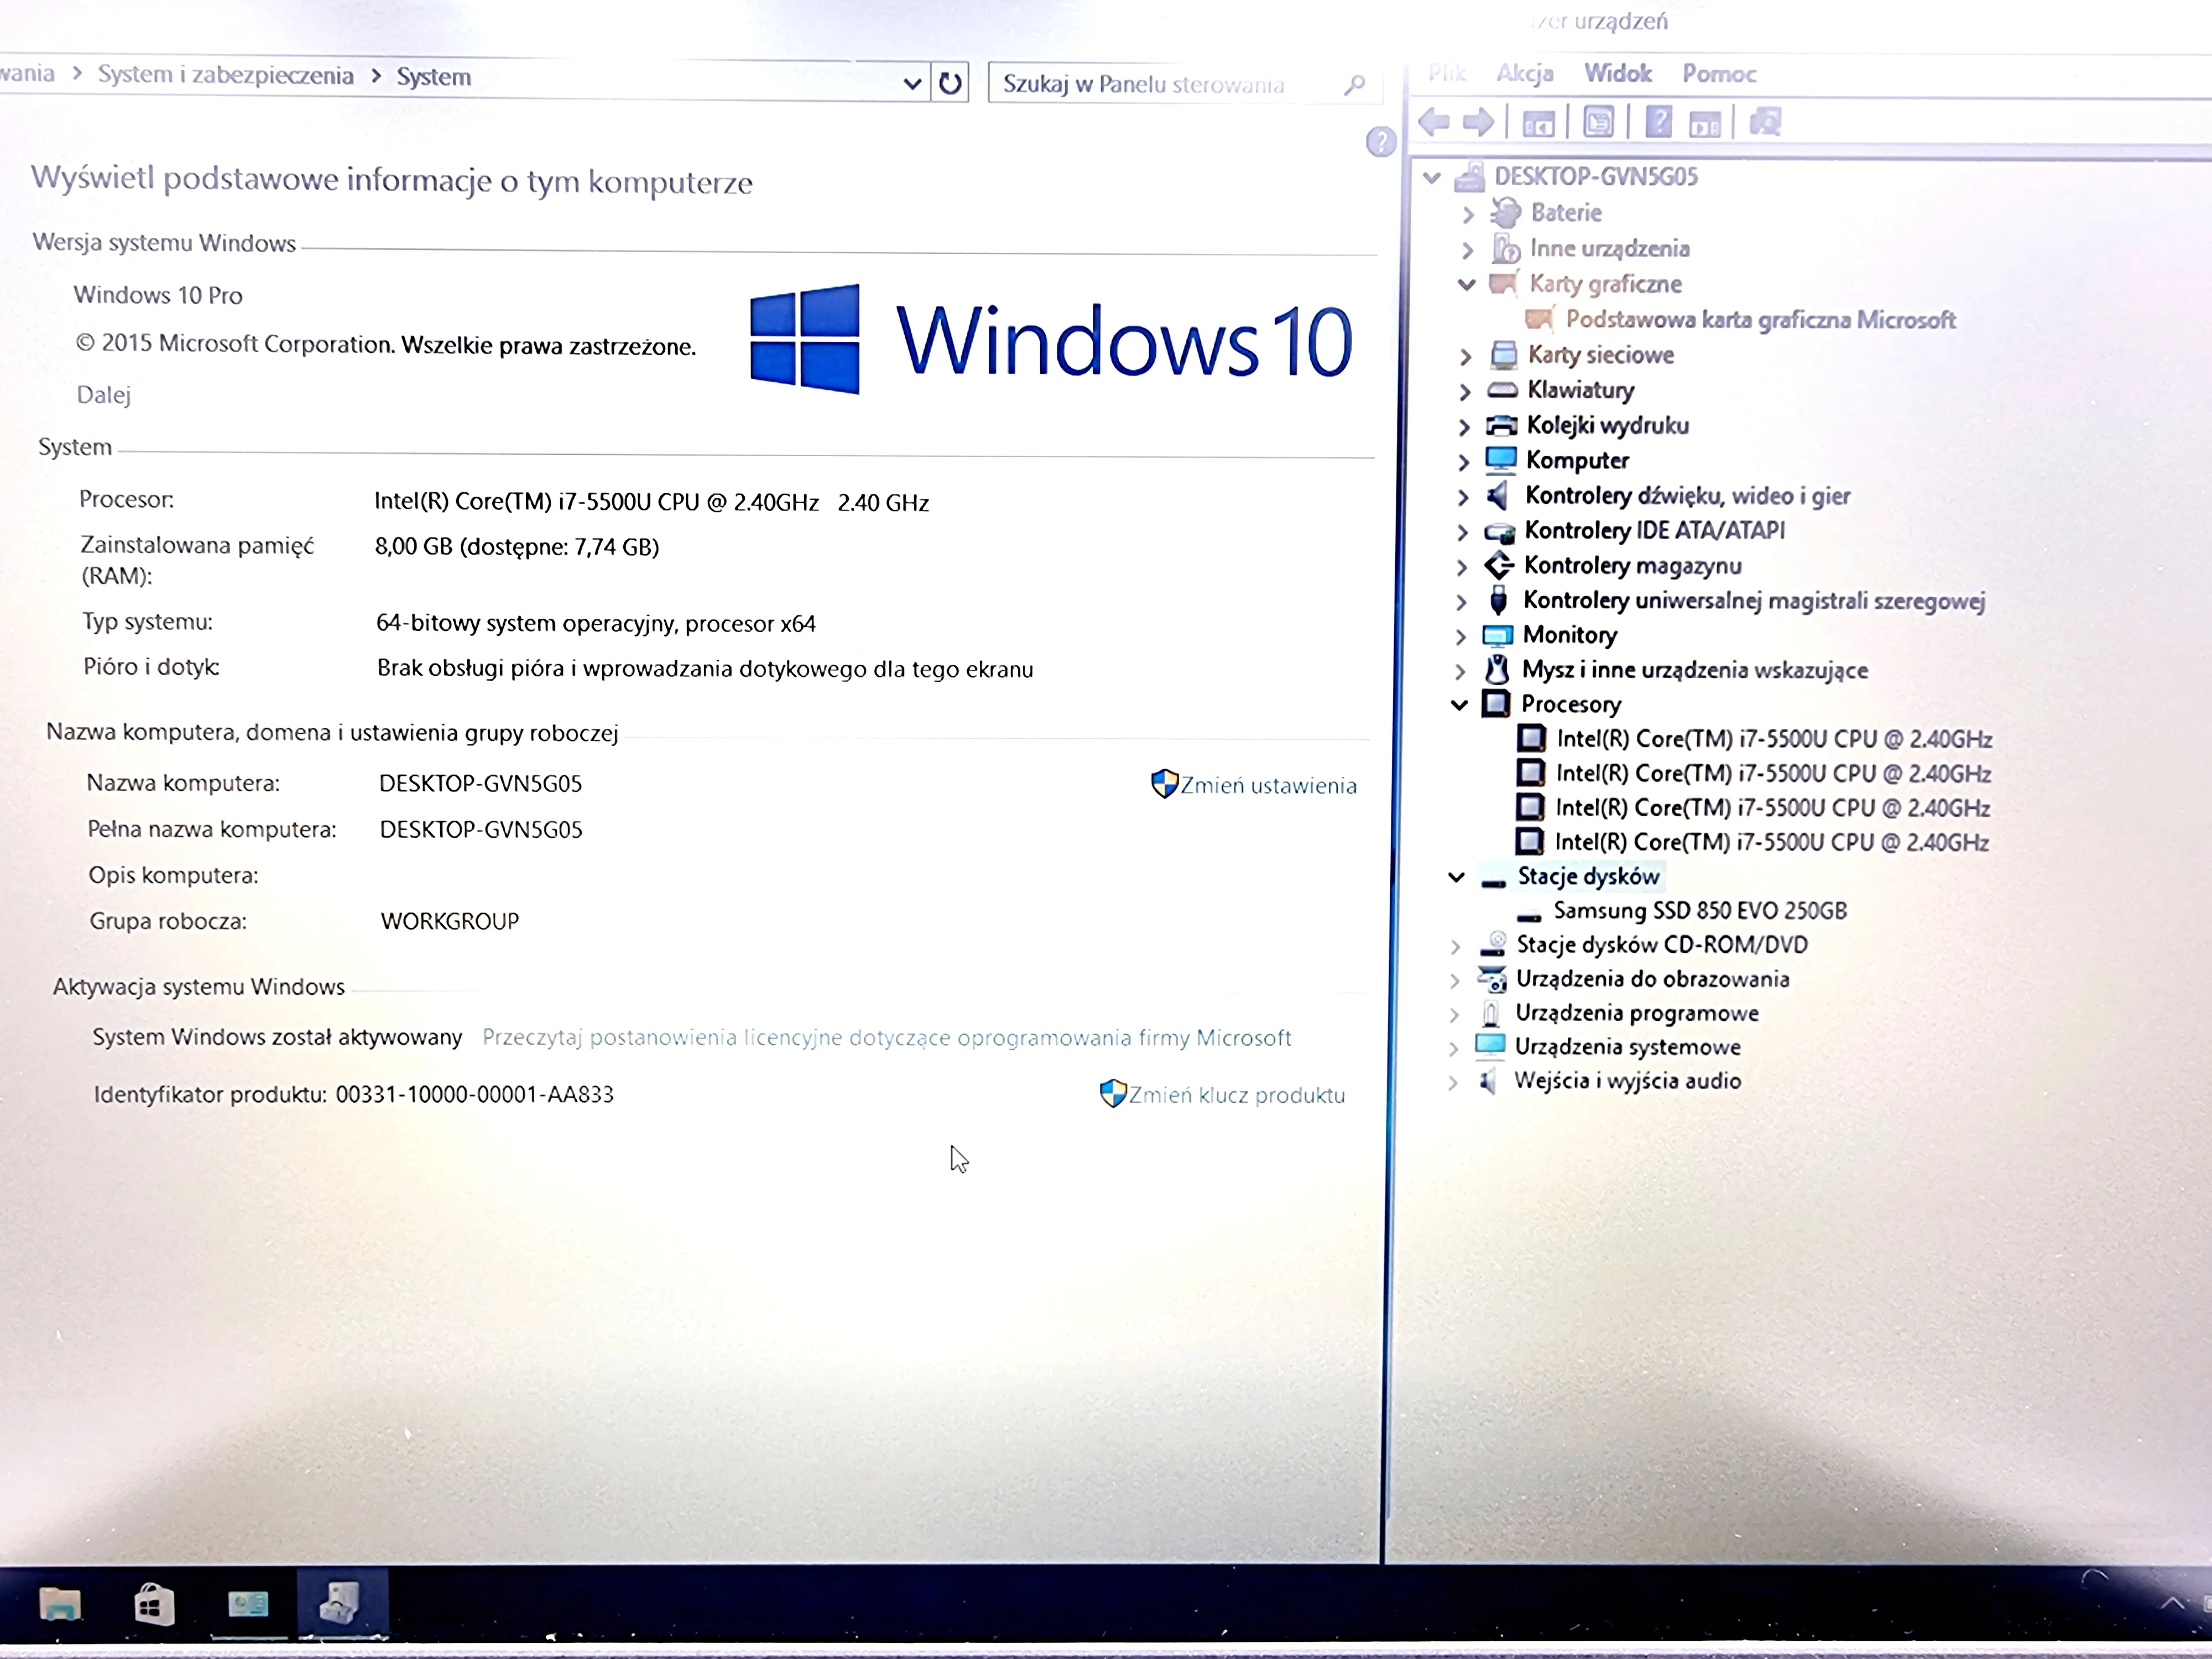Open the Pomoc menu
This screenshot has width=2212, height=1659.
(x=1719, y=73)
